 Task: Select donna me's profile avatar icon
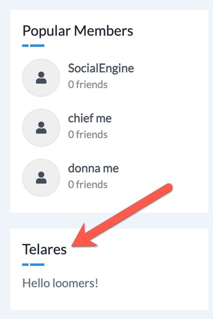41,178
